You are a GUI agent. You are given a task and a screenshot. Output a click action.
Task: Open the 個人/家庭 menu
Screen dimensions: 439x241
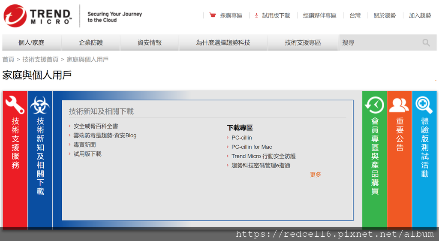(x=31, y=42)
